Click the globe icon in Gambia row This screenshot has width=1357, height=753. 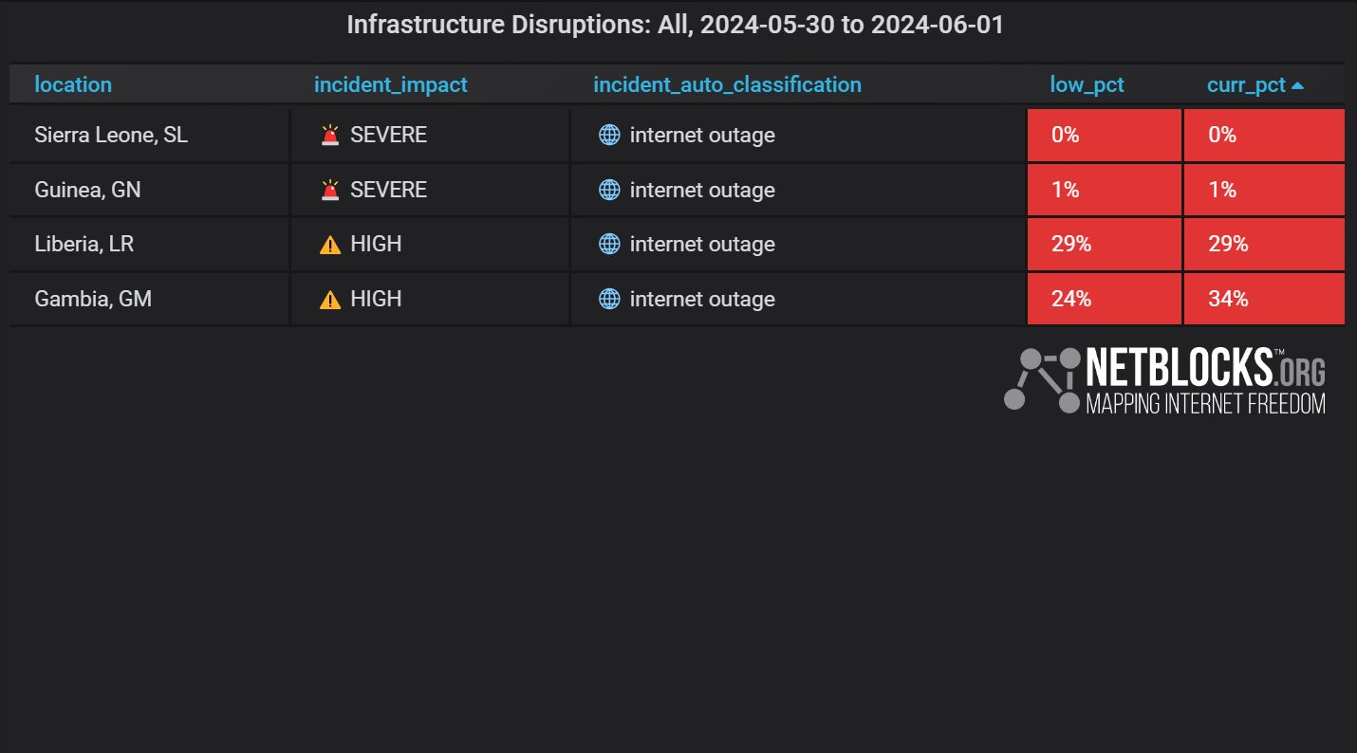[x=609, y=299]
